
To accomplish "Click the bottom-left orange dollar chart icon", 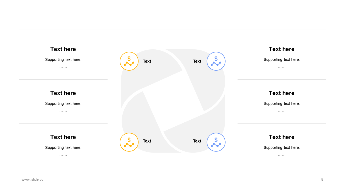I will point(129,142).
